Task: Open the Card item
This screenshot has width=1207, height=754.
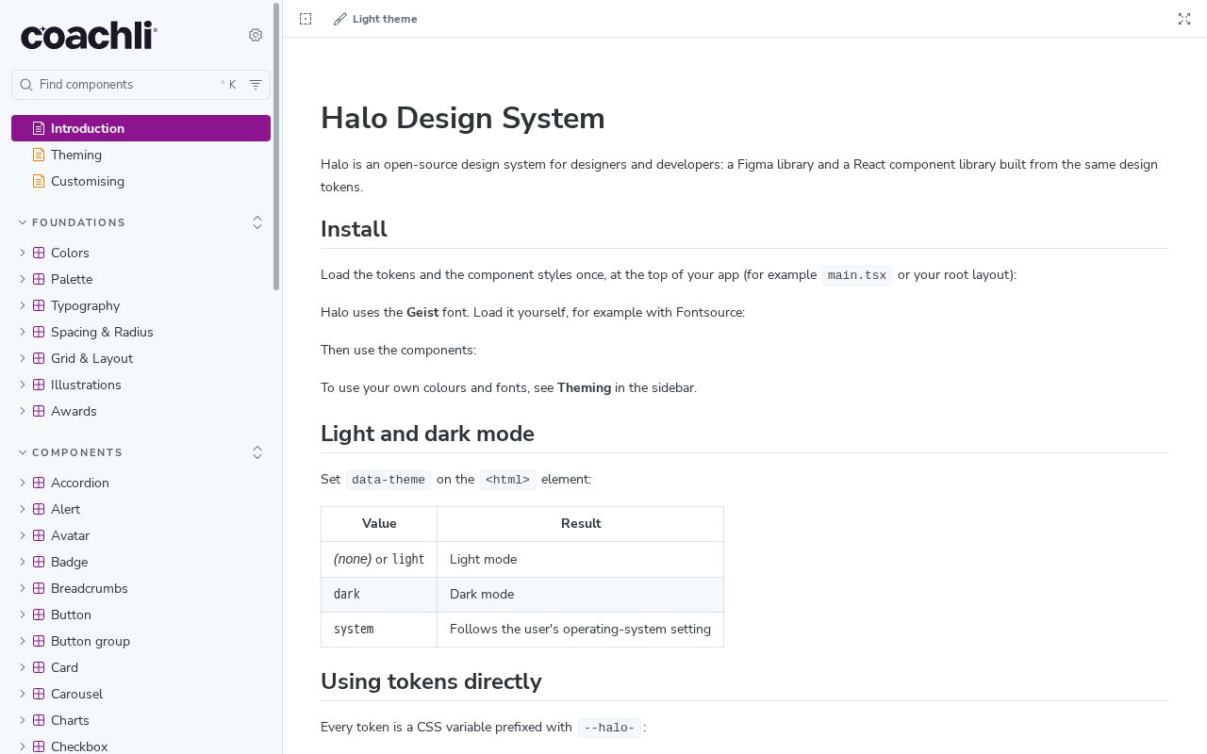Action: [x=141, y=667]
